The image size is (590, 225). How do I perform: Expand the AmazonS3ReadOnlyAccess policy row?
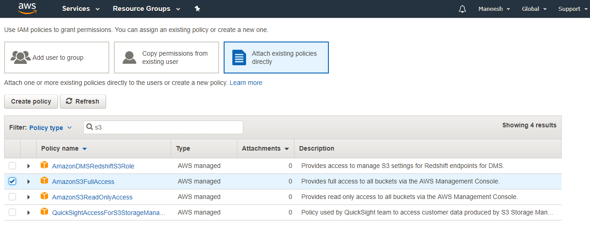28,197
